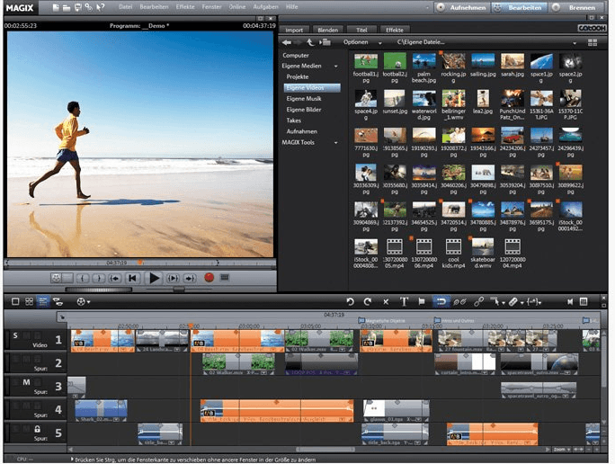Switch to scene overview grid icon
The image size is (615, 464).
[x=29, y=301]
